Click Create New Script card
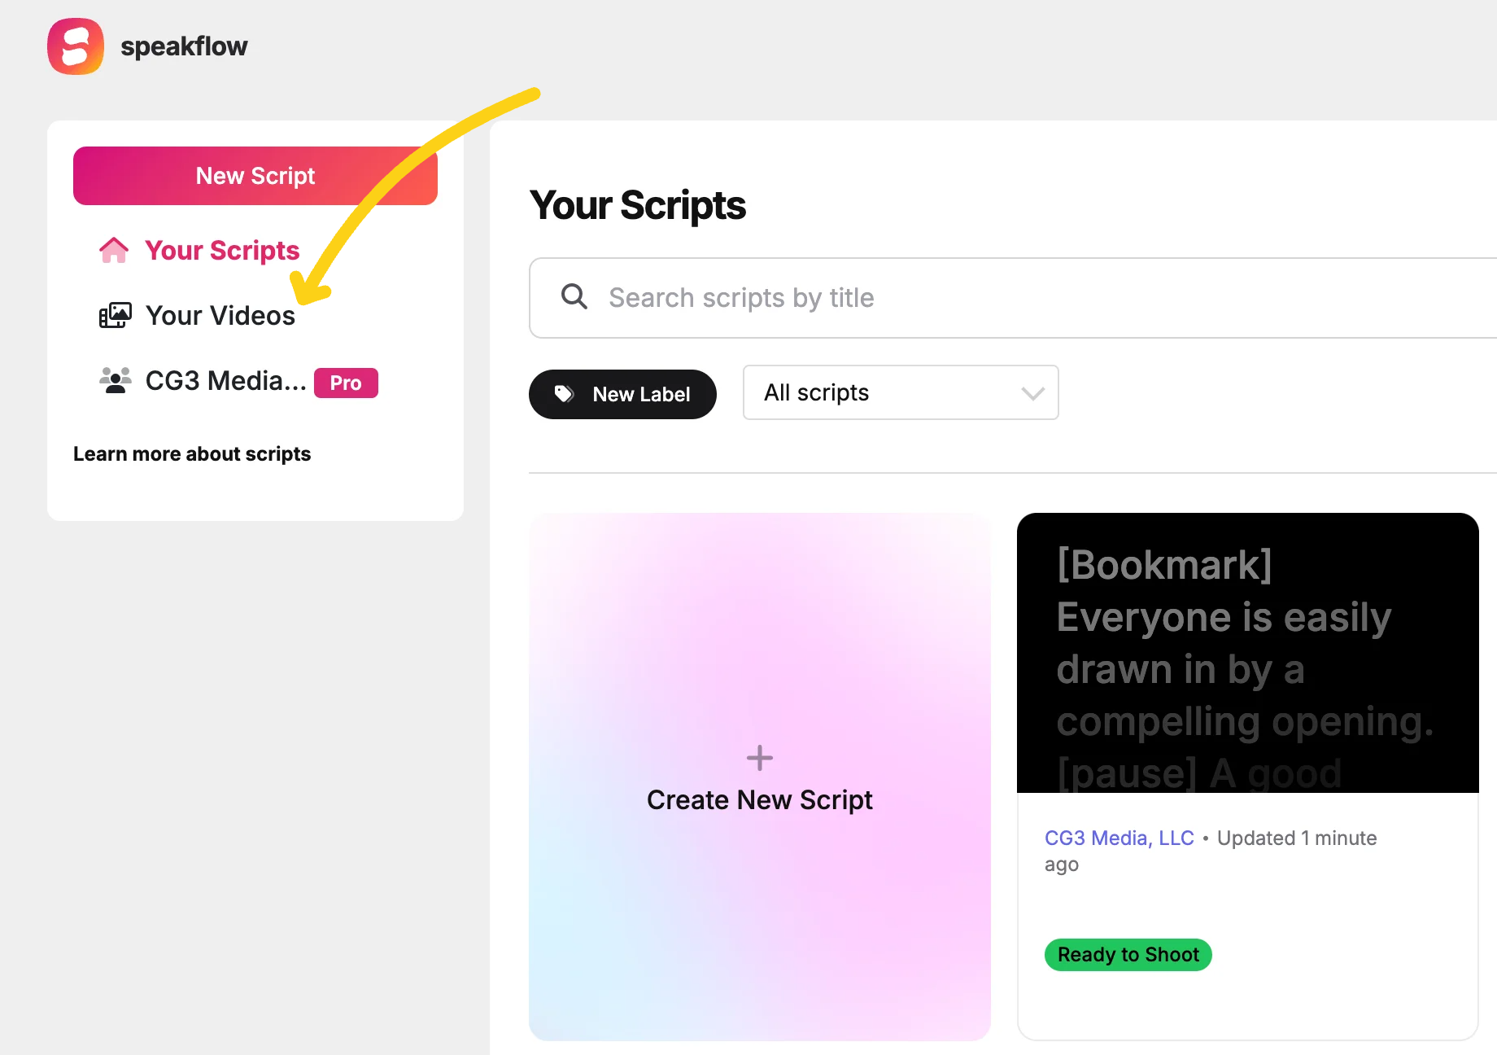The height and width of the screenshot is (1055, 1497). tap(760, 777)
